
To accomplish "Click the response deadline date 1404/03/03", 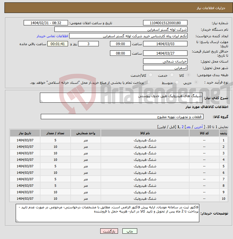I will coord(165,44).
